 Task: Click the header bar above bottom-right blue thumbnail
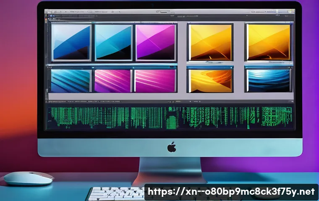[268, 67]
